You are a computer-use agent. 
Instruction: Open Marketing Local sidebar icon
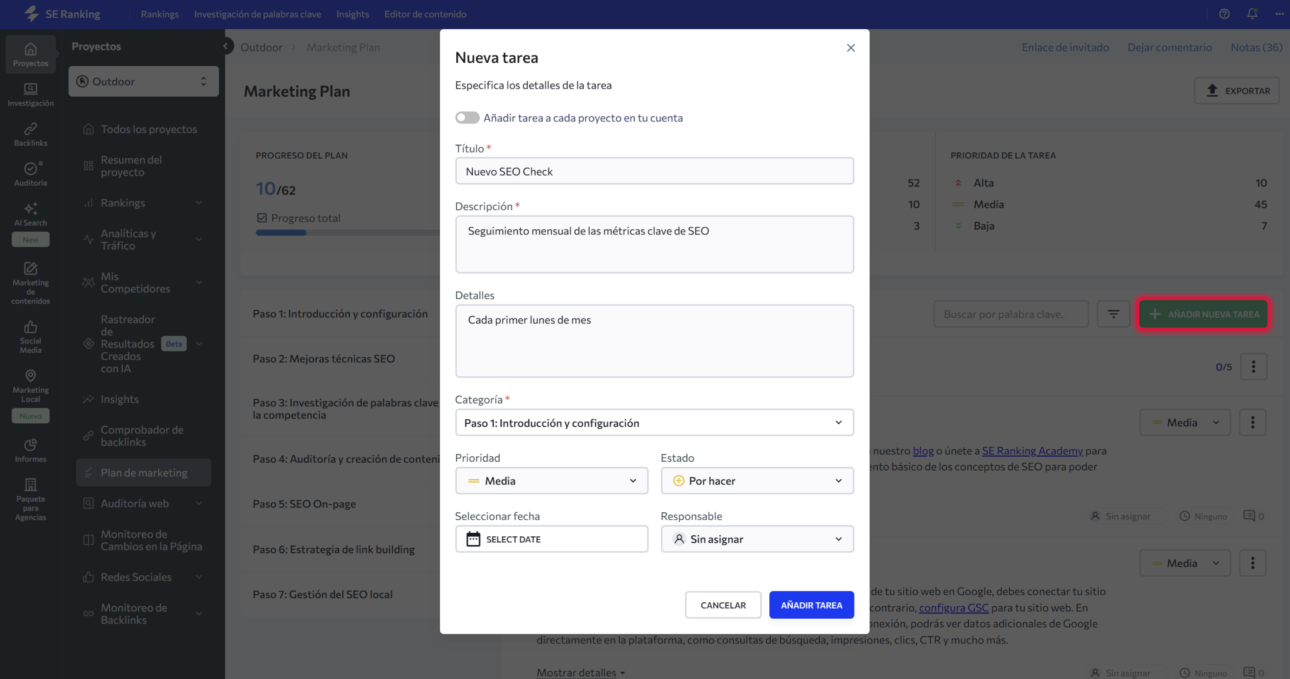click(x=31, y=386)
